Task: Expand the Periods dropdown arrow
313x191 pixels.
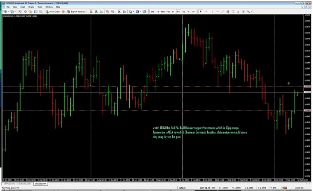Action: [140, 12]
